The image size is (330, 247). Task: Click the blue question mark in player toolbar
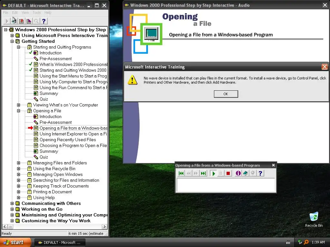[260, 173]
